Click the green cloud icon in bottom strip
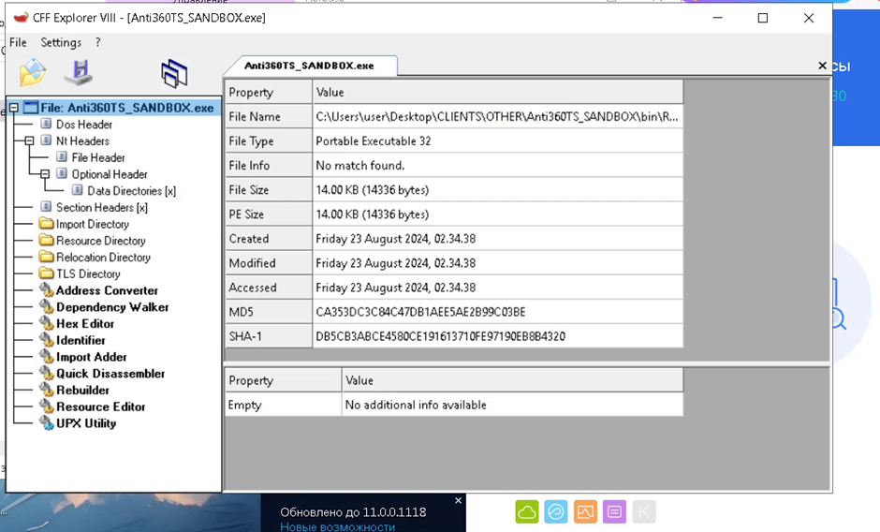Image resolution: width=880 pixels, height=532 pixels. click(x=527, y=511)
